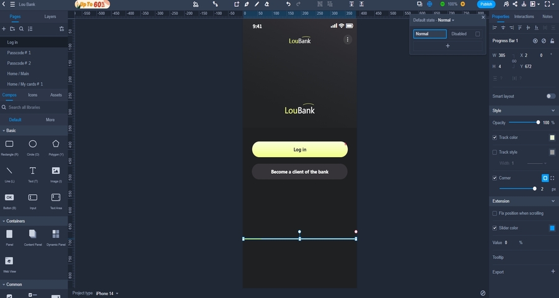The height and width of the screenshot is (298, 559).
Task: Add a new page with the plus icon
Action: point(4,29)
